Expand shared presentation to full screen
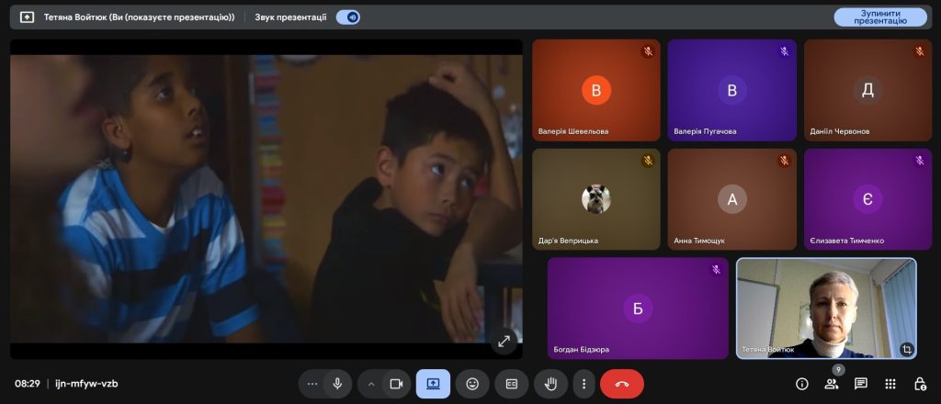The height and width of the screenshot is (404, 941). (x=504, y=341)
